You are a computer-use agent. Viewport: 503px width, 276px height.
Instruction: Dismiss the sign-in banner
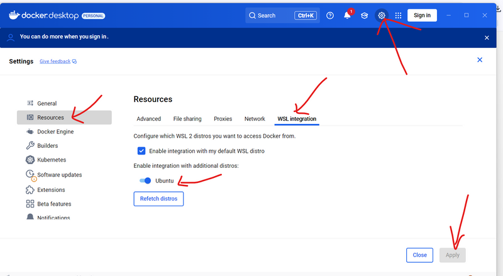(486, 38)
